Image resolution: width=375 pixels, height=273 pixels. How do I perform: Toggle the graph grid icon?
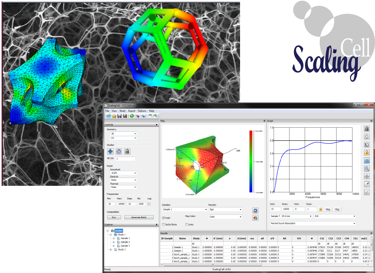(x=367, y=160)
